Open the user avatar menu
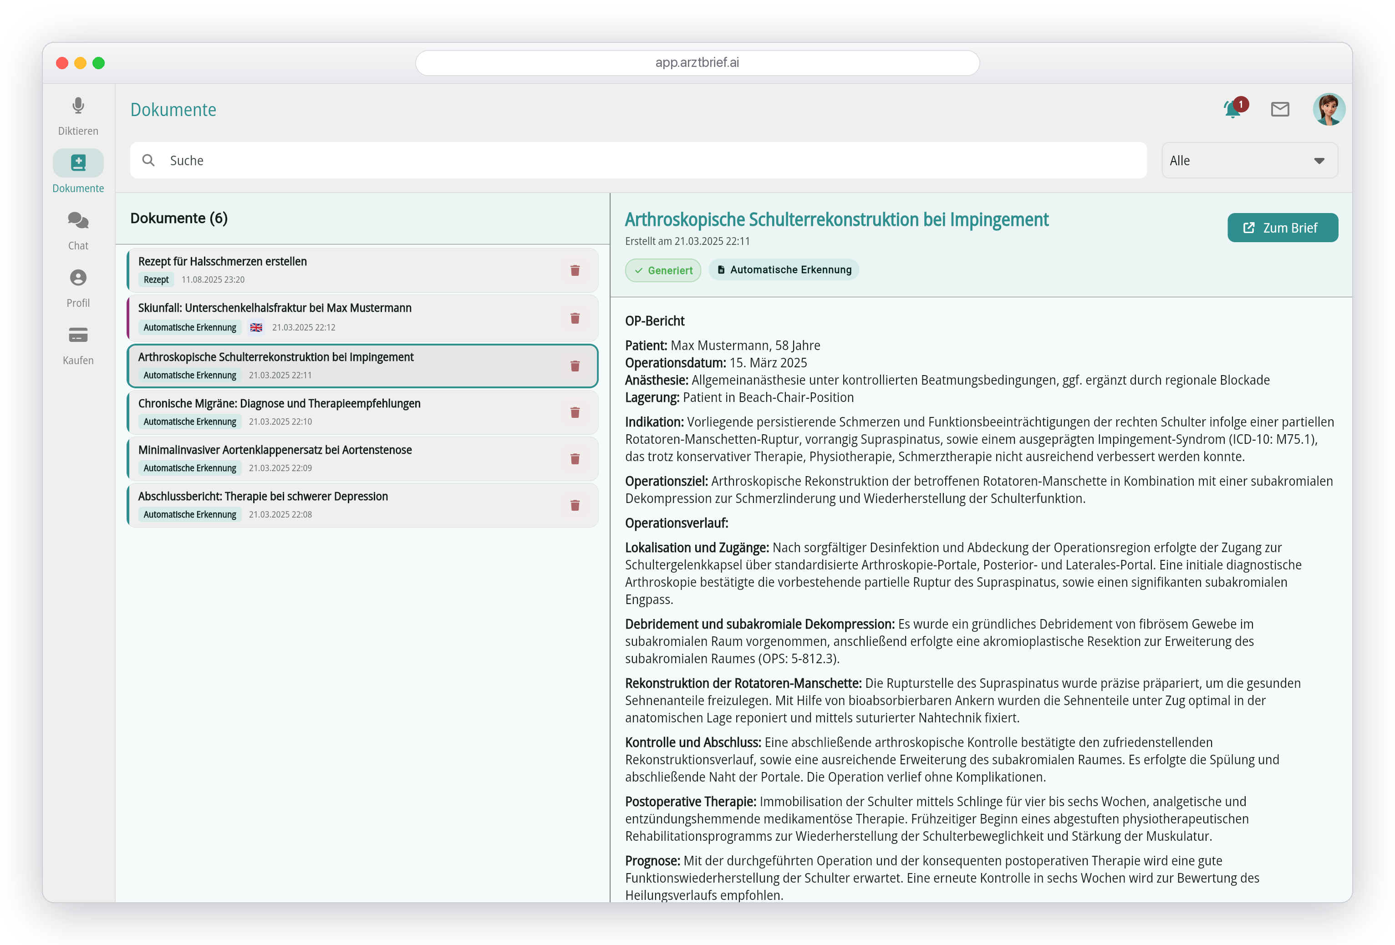Viewport: 1395px width, 945px height. click(x=1329, y=109)
